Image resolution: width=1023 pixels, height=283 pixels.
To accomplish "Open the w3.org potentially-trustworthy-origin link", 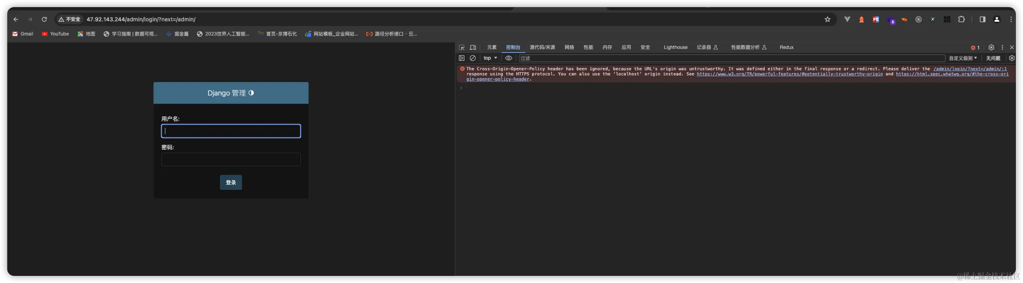I will coord(790,74).
